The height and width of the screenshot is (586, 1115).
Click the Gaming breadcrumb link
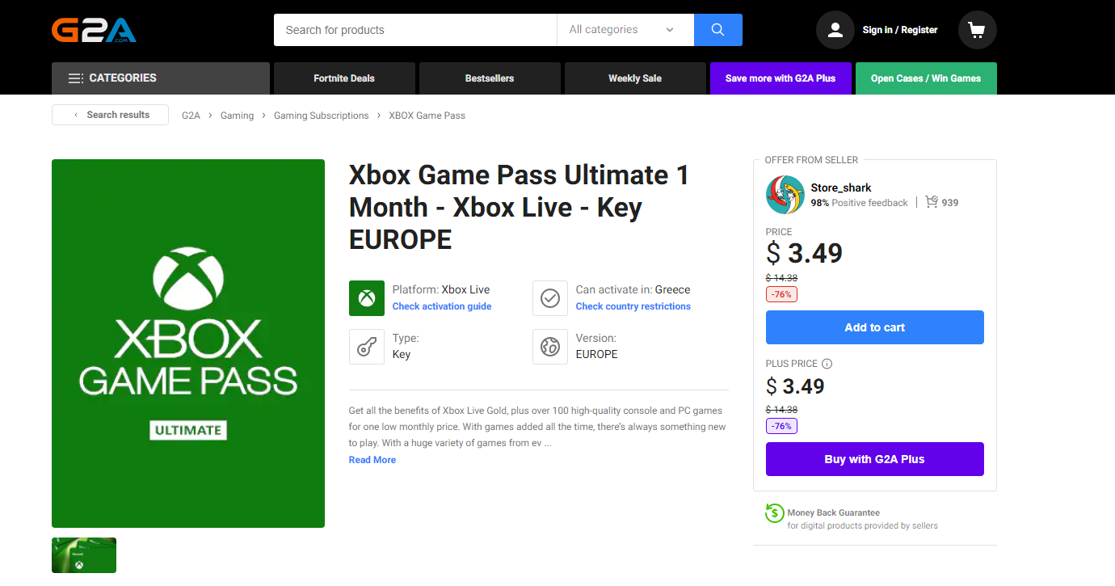coord(237,116)
